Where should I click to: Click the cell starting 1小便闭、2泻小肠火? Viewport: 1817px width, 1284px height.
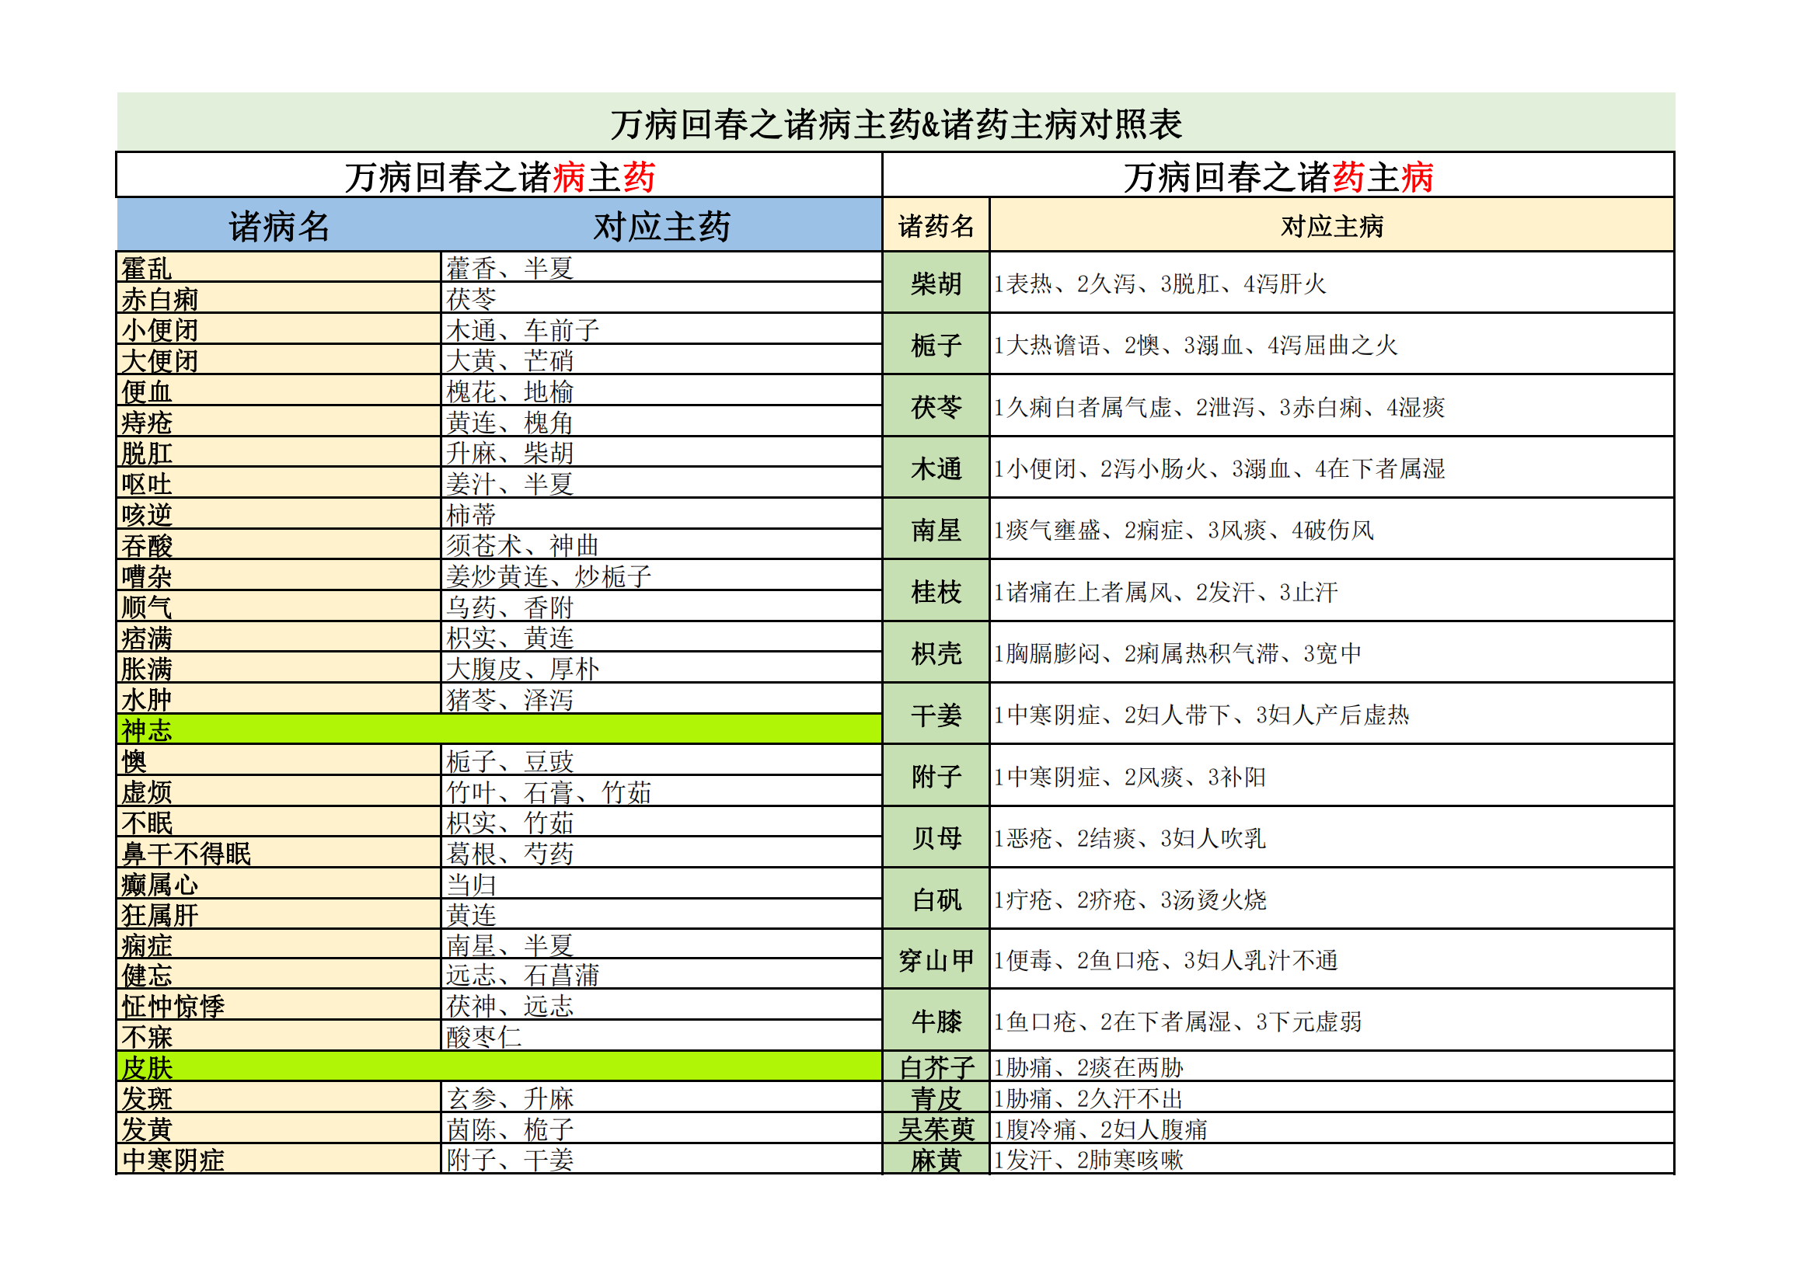pos(1332,468)
